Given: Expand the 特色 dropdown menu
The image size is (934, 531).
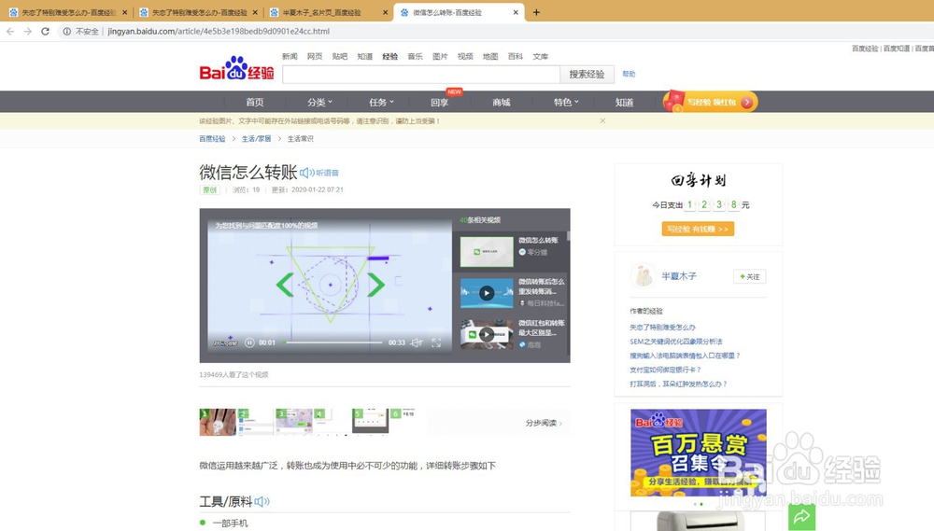Looking at the screenshot, I should [x=566, y=103].
